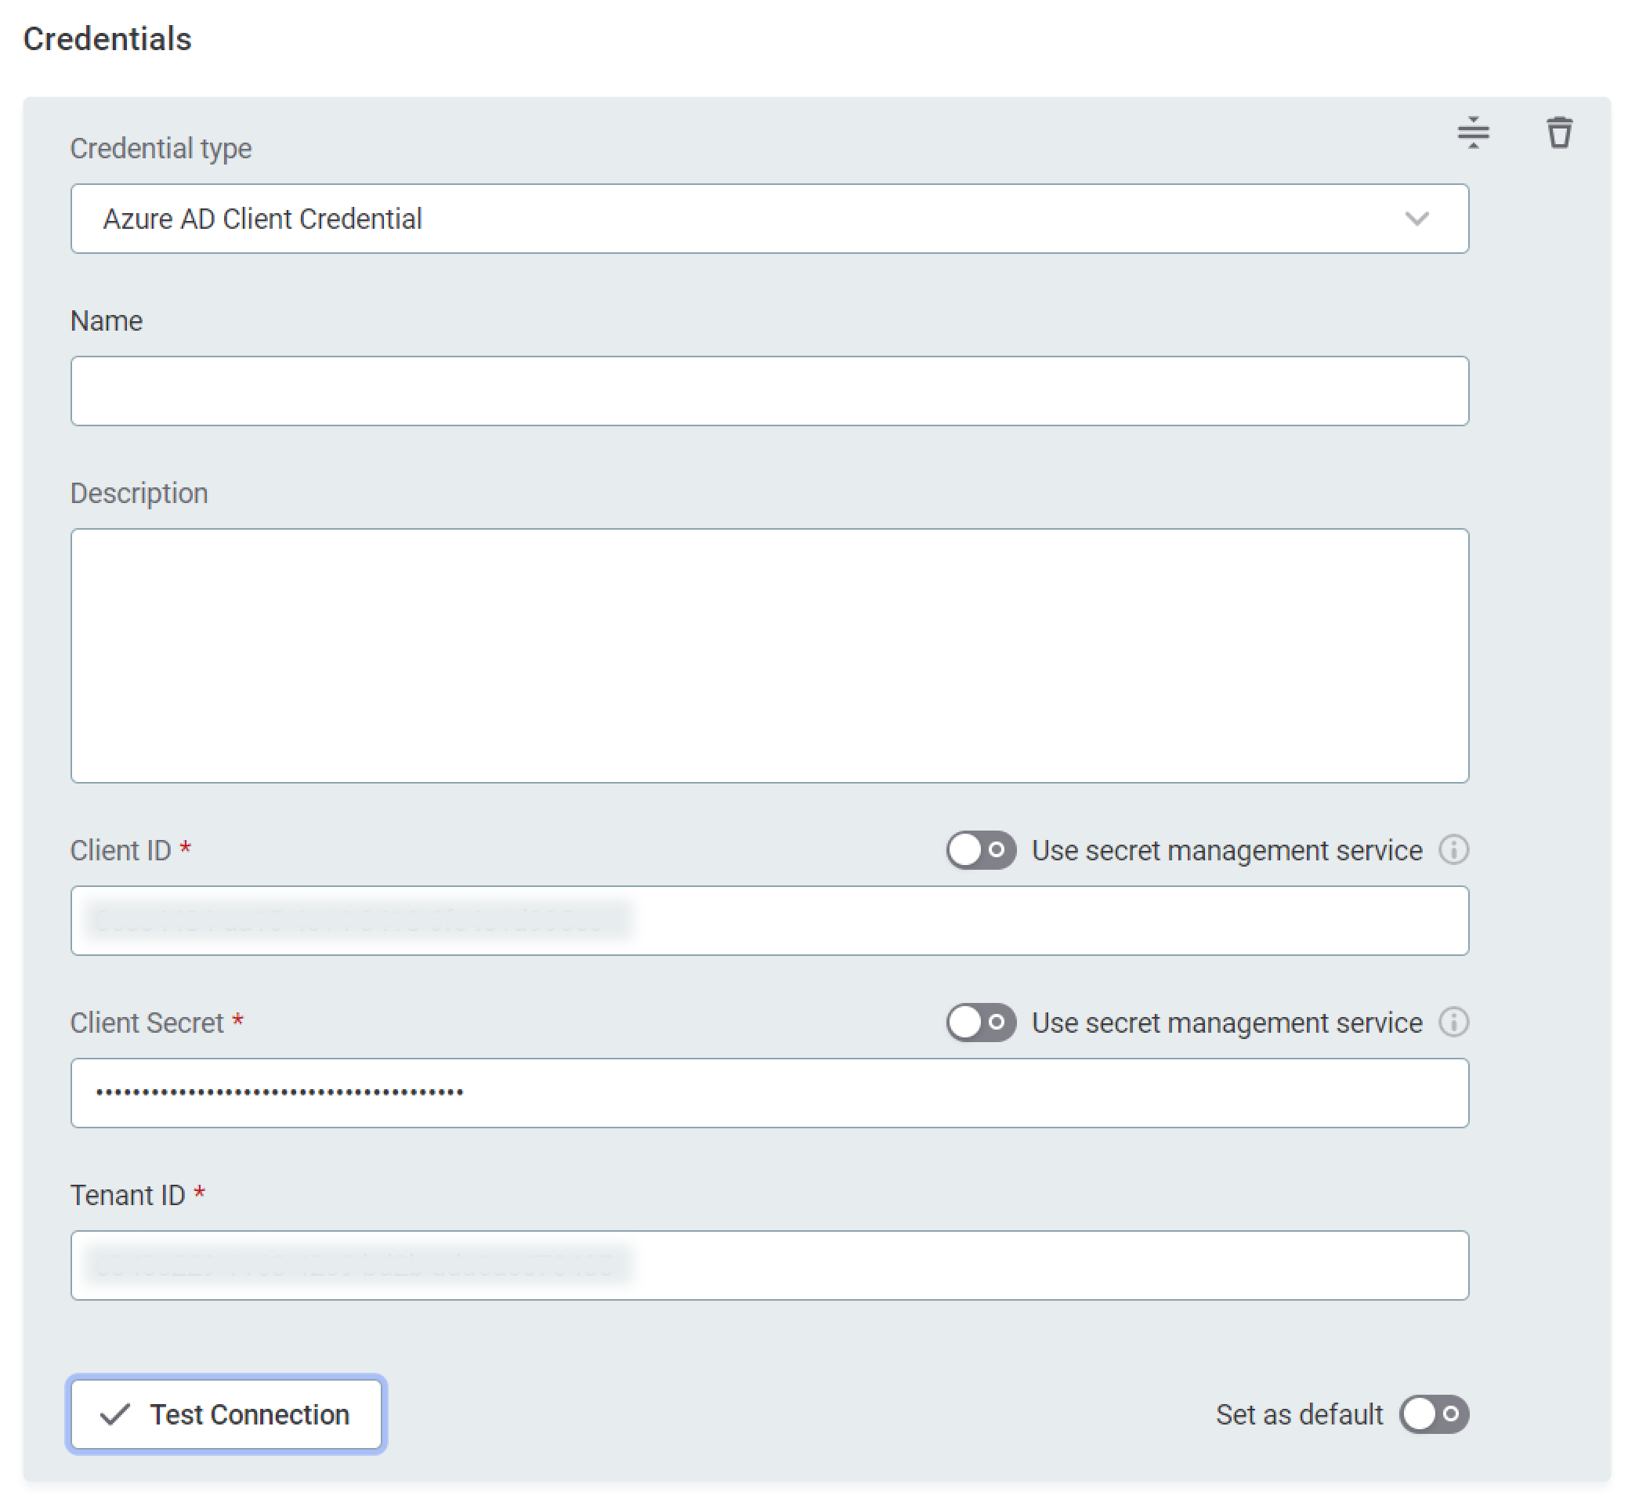Click chevron arrow of Credential type

point(1416,219)
